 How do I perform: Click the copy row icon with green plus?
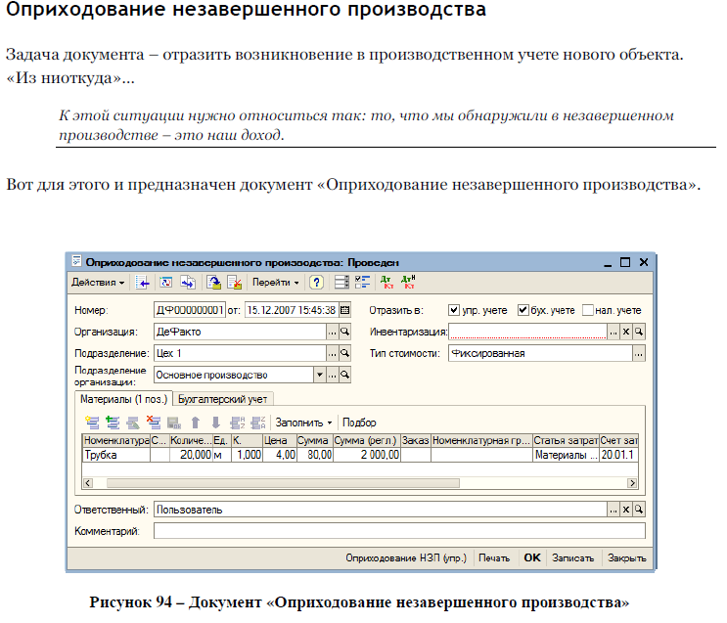tap(113, 423)
